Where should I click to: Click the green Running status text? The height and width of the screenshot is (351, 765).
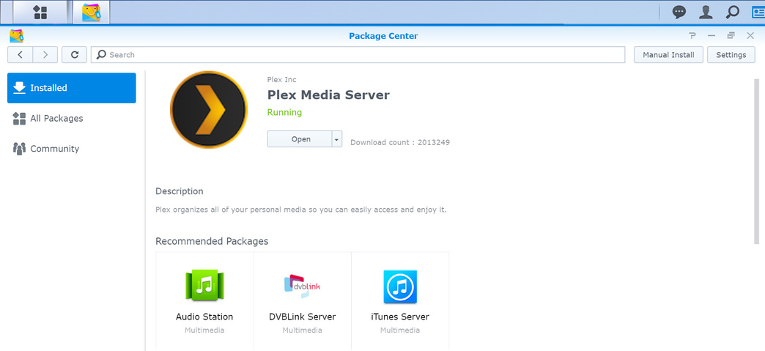[284, 112]
